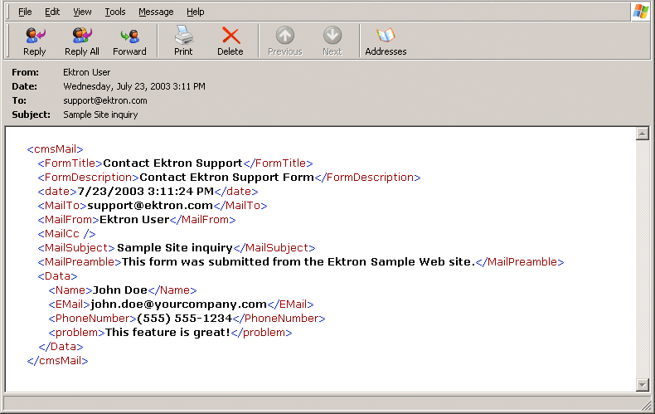655x414 pixels.
Task: Click the email john.doe@yourcompany.com
Action: (179, 304)
